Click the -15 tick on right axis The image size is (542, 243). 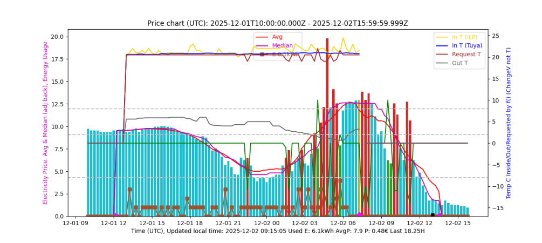497,208
